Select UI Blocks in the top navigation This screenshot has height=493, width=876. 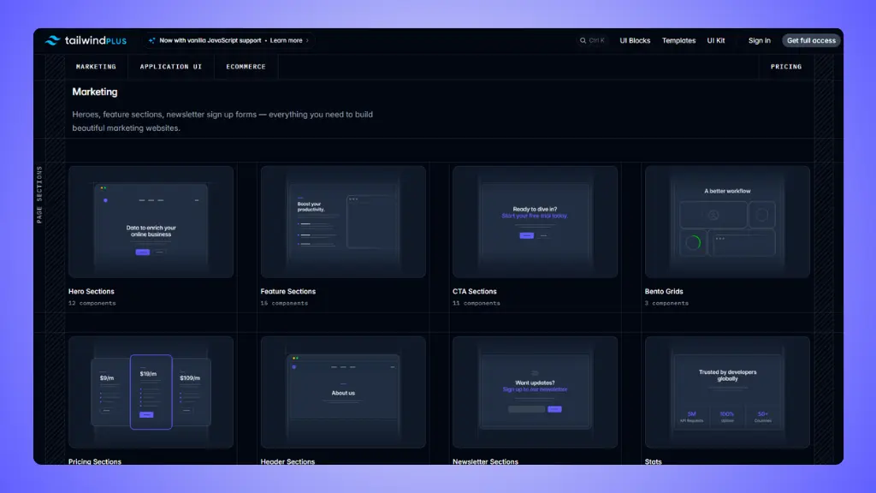(x=634, y=40)
